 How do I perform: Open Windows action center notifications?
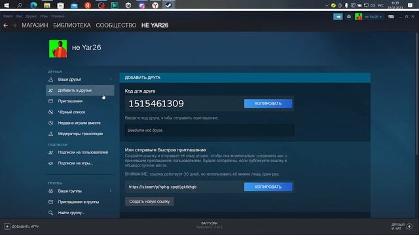point(410,5)
